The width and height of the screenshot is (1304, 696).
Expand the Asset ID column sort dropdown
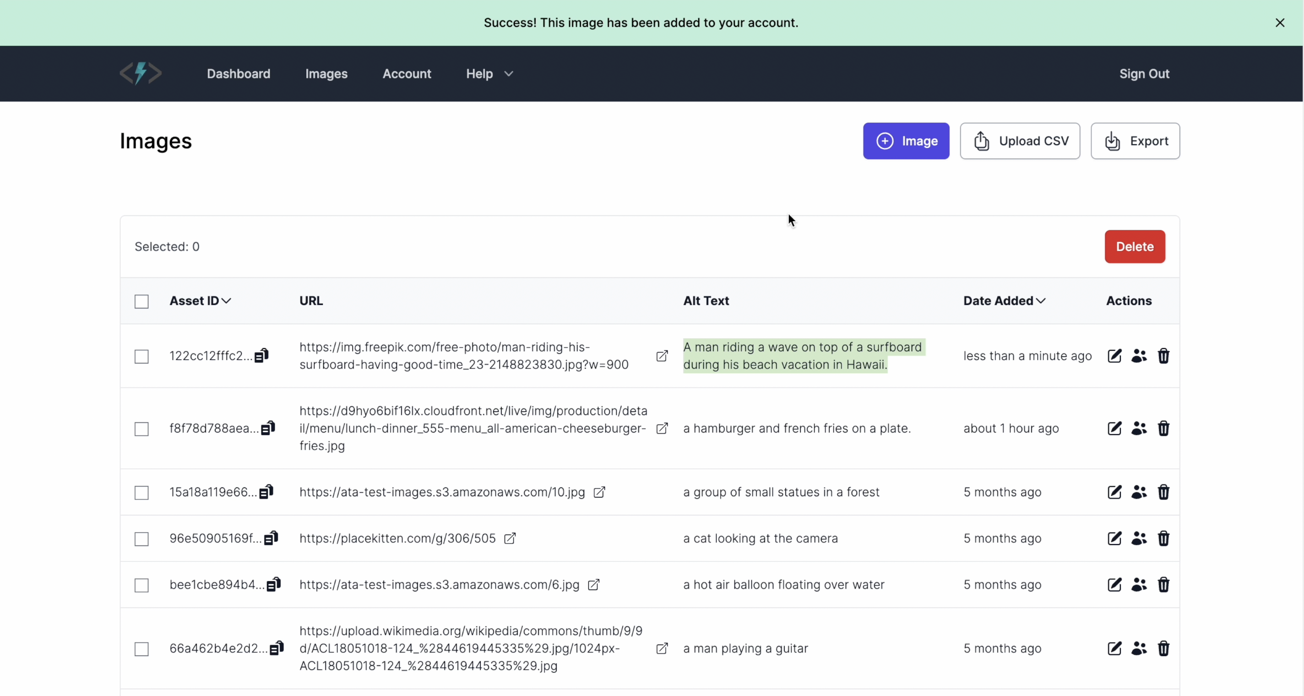coord(226,301)
